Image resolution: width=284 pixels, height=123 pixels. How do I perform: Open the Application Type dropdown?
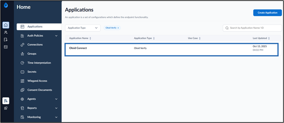pyautogui.click(x=83, y=28)
